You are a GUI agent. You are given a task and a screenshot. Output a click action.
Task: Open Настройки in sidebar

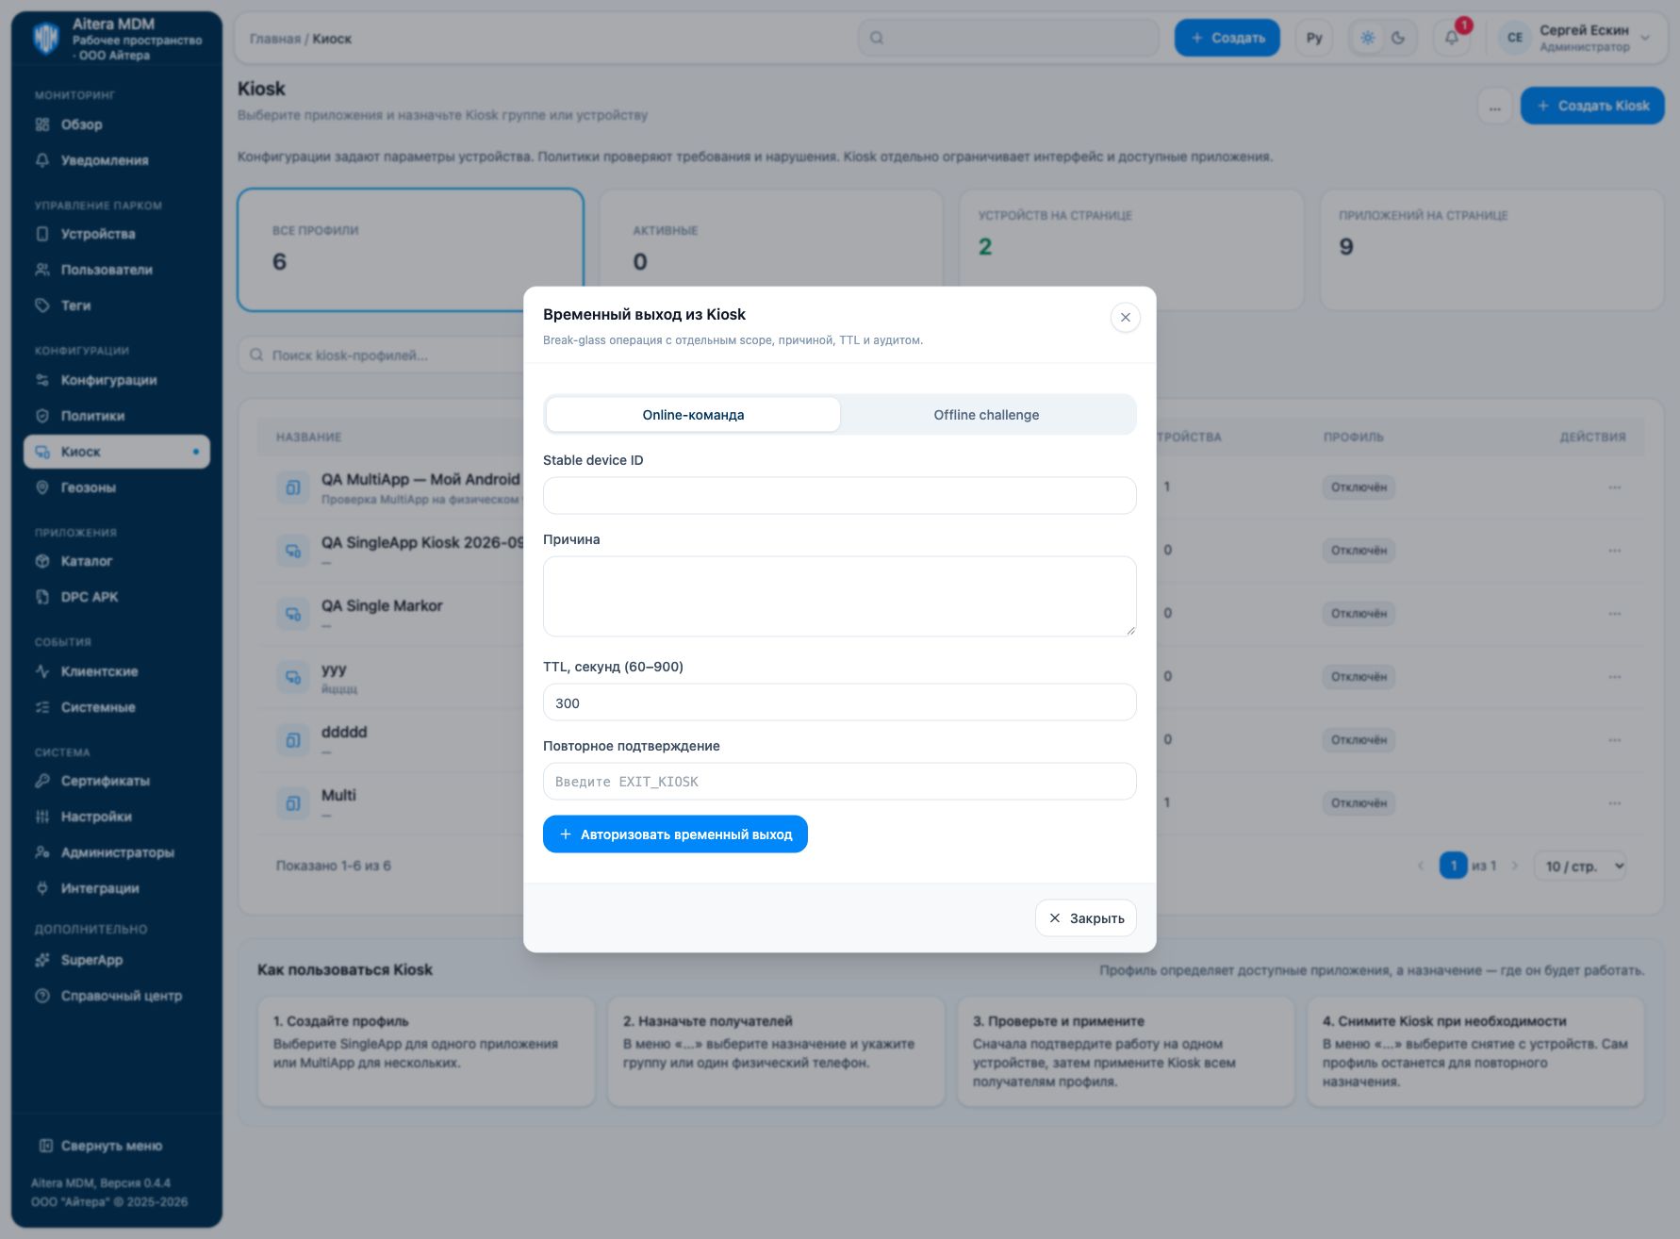pyautogui.click(x=116, y=817)
